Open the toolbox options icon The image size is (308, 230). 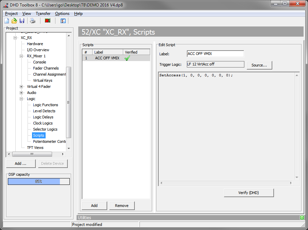pyautogui.click(x=63, y=21)
